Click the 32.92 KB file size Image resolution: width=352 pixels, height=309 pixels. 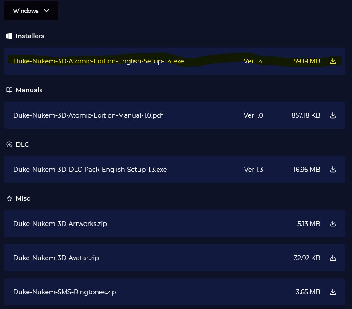click(x=307, y=257)
